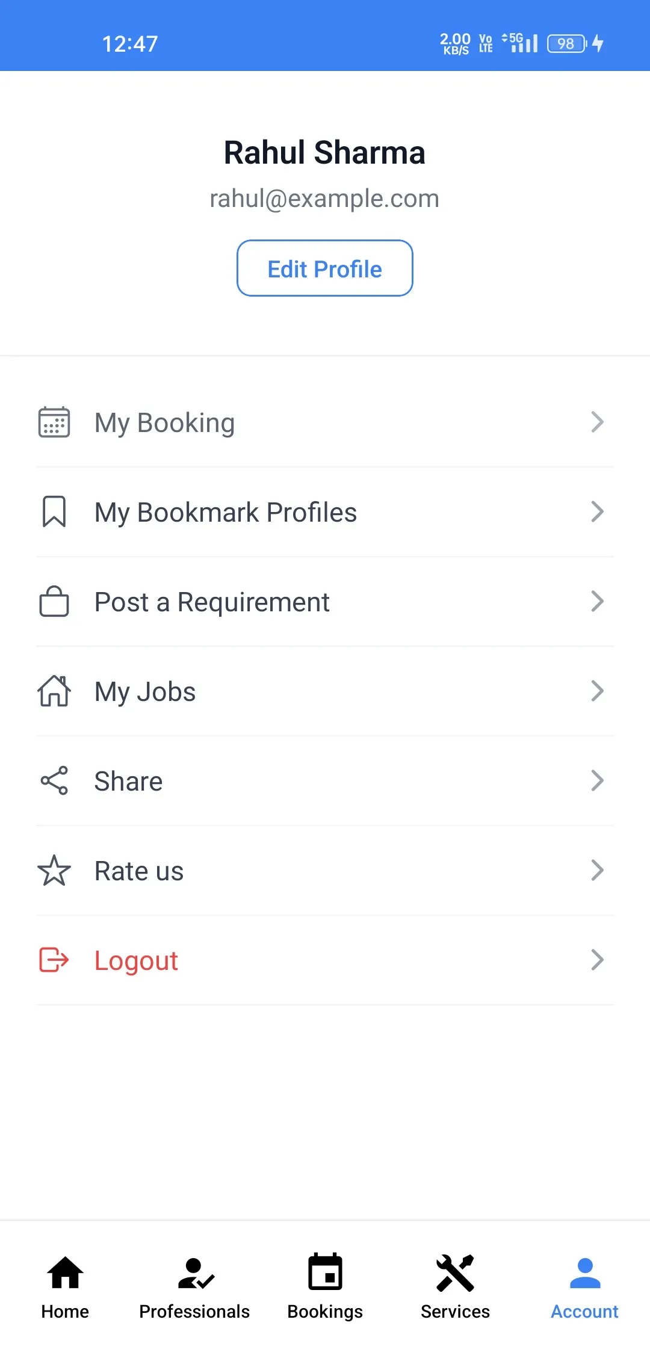Tap the bookmark icon for Bookmark Profiles
The width and height of the screenshot is (650, 1352).
click(54, 512)
